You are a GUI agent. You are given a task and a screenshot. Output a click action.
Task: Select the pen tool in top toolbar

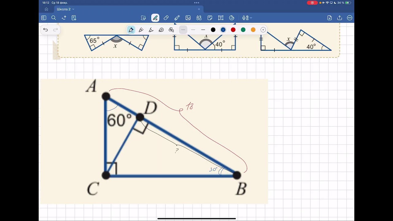(x=155, y=18)
